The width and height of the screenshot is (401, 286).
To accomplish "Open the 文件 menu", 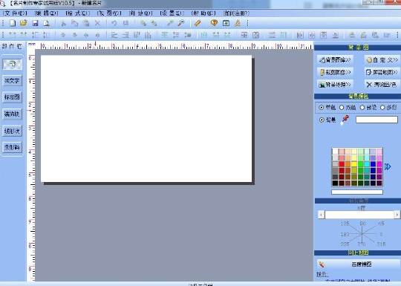I will tap(15, 13).
